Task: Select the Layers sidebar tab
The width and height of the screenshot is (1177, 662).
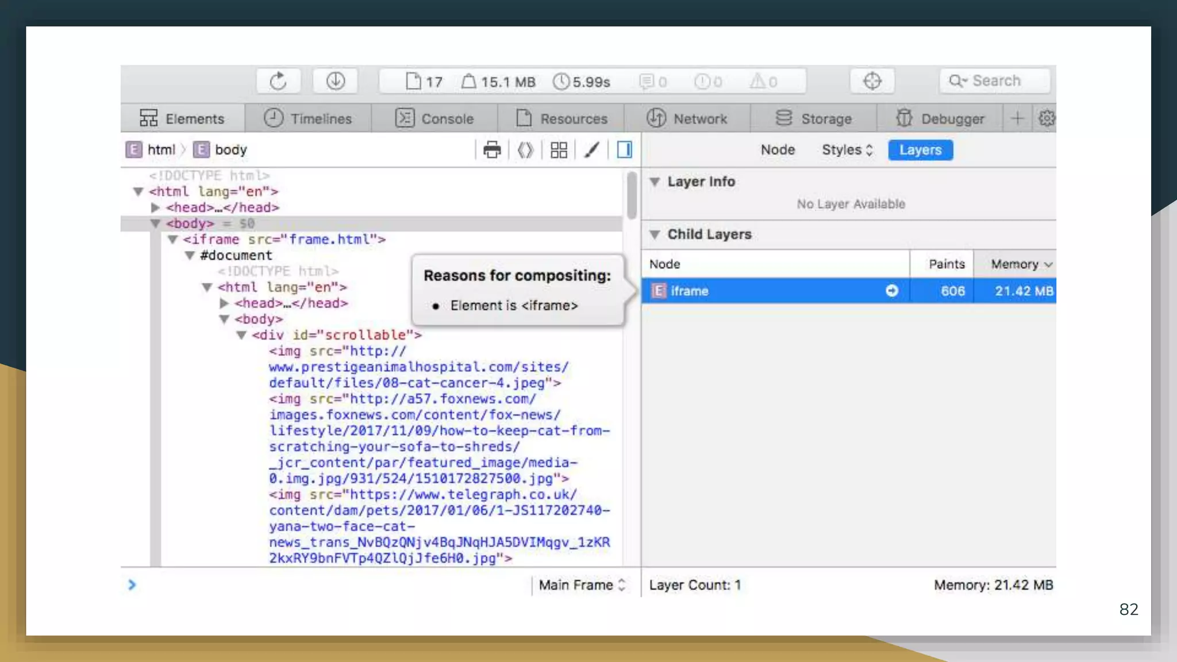Action: point(920,150)
